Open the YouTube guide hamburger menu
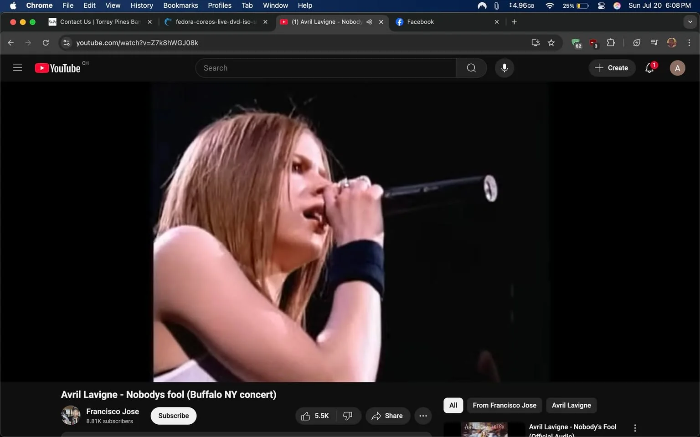 pos(17,68)
